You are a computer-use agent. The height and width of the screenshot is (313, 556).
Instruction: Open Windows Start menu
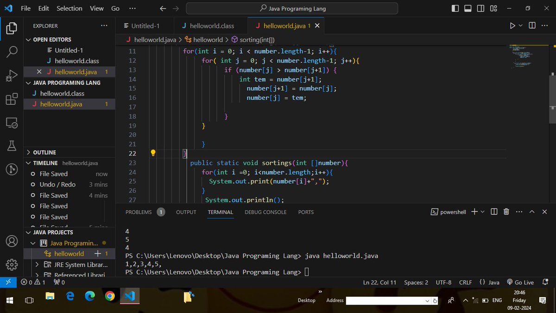tap(9, 300)
